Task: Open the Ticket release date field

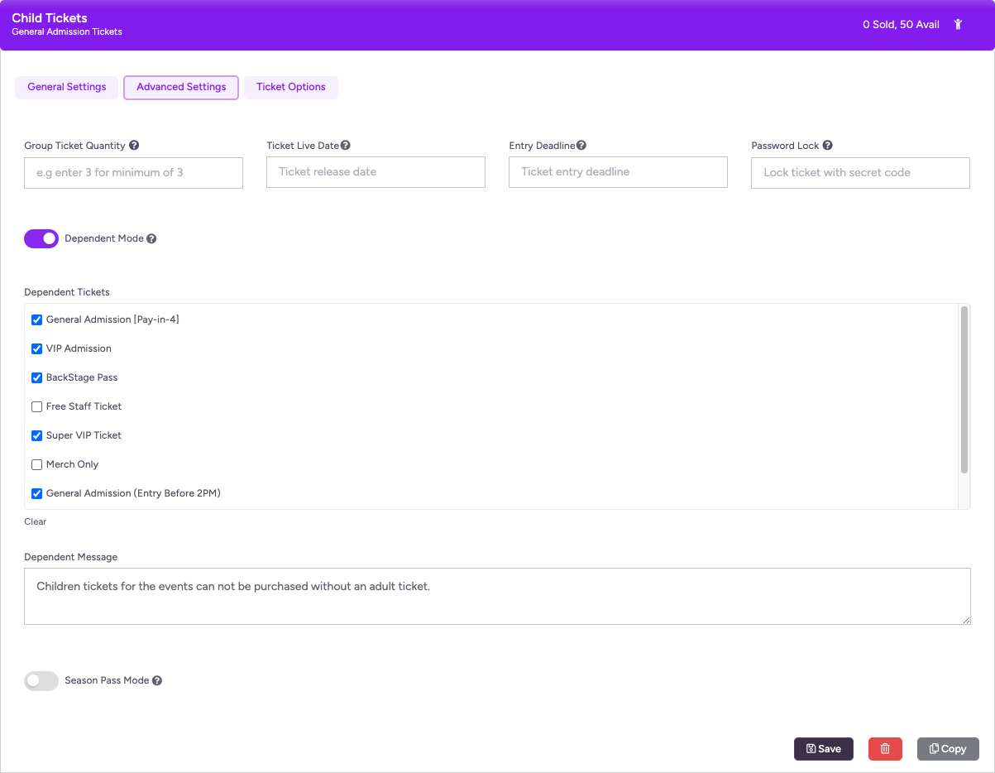Action: click(x=376, y=172)
